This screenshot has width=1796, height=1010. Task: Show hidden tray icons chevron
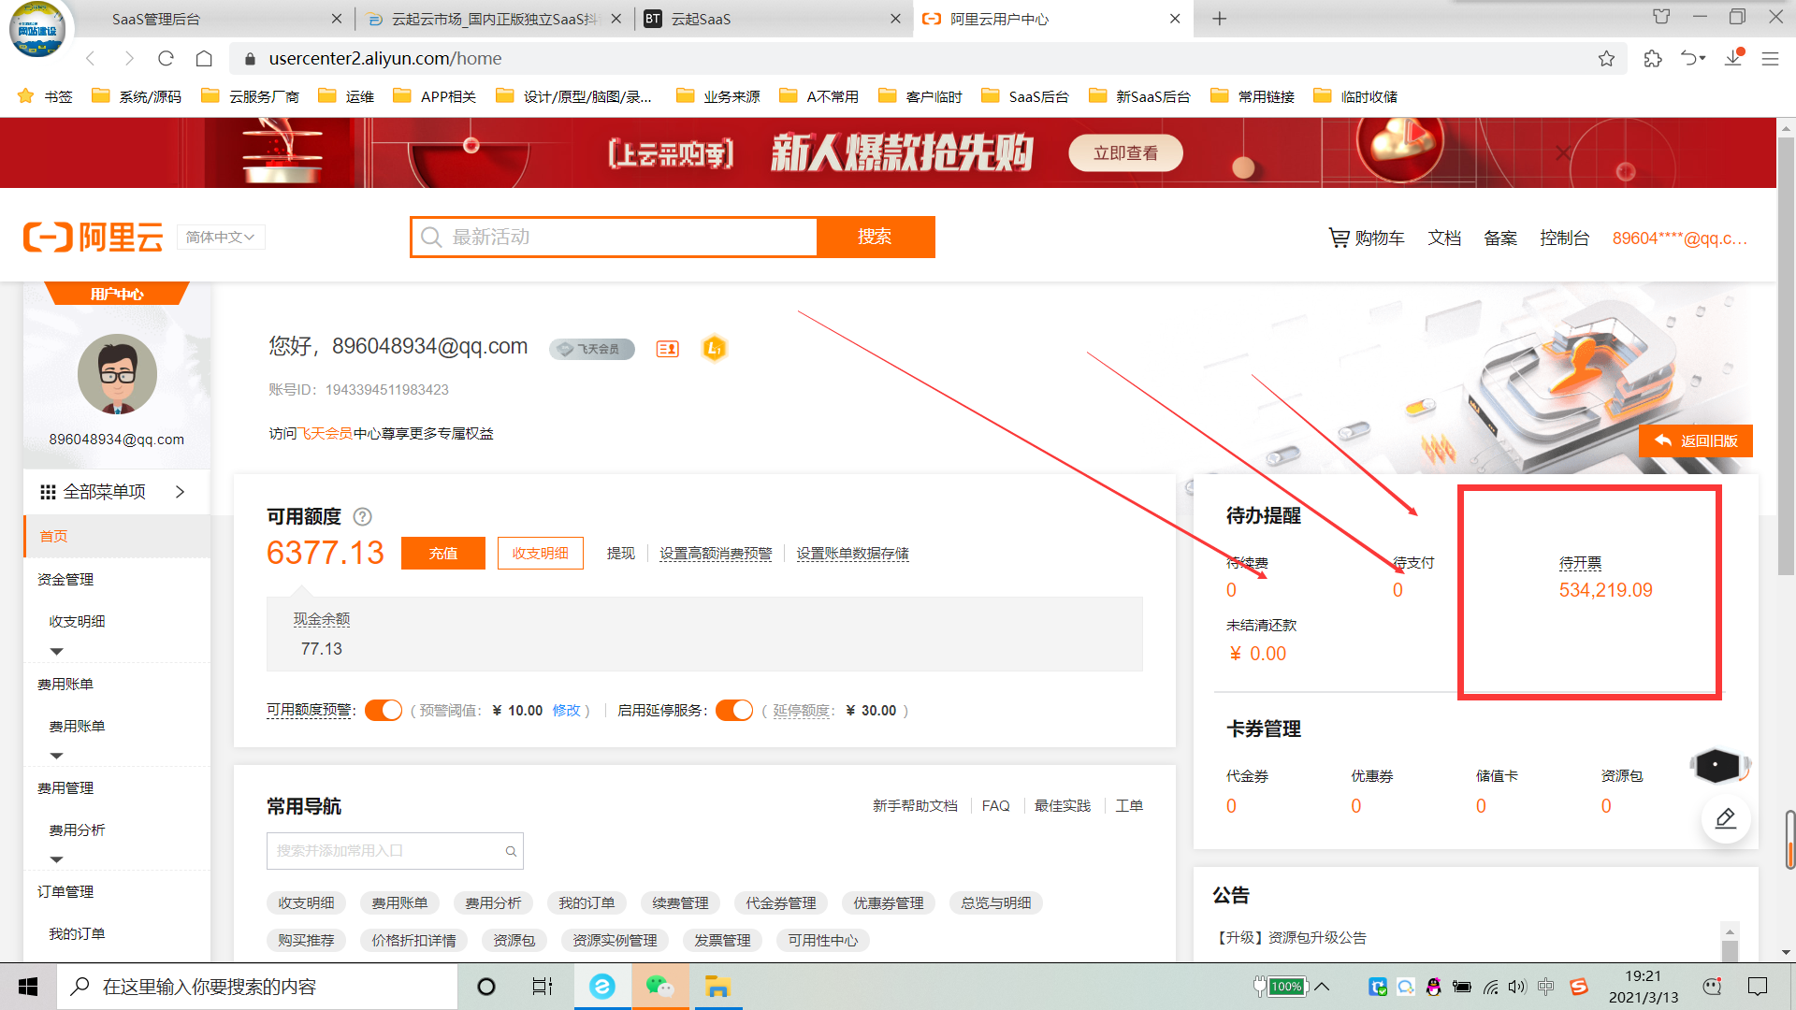1322,987
